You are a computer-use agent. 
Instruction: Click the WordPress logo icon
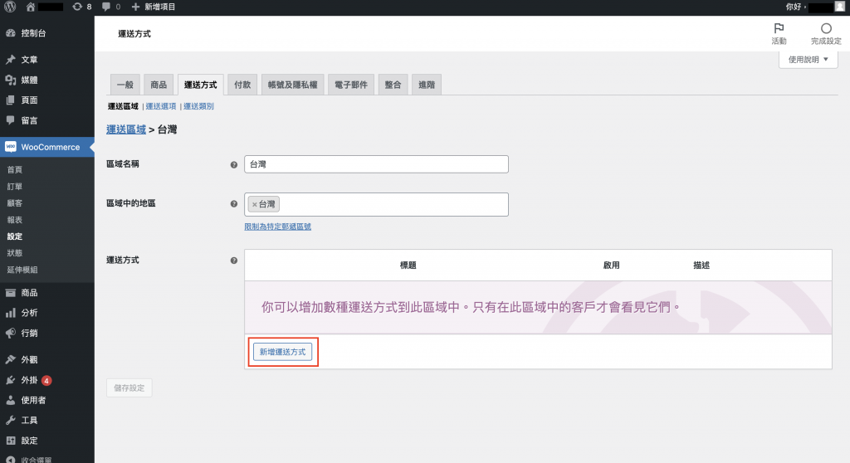click(x=10, y=7)
